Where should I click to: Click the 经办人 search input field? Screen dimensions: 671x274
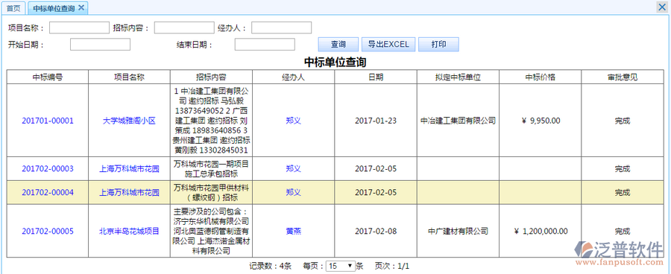pyautogui.click(x=281, y=28)
